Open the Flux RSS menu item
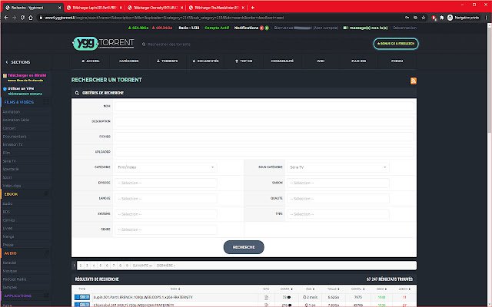The height and width of the screenshot is (307, 492). tap(359, 61)
